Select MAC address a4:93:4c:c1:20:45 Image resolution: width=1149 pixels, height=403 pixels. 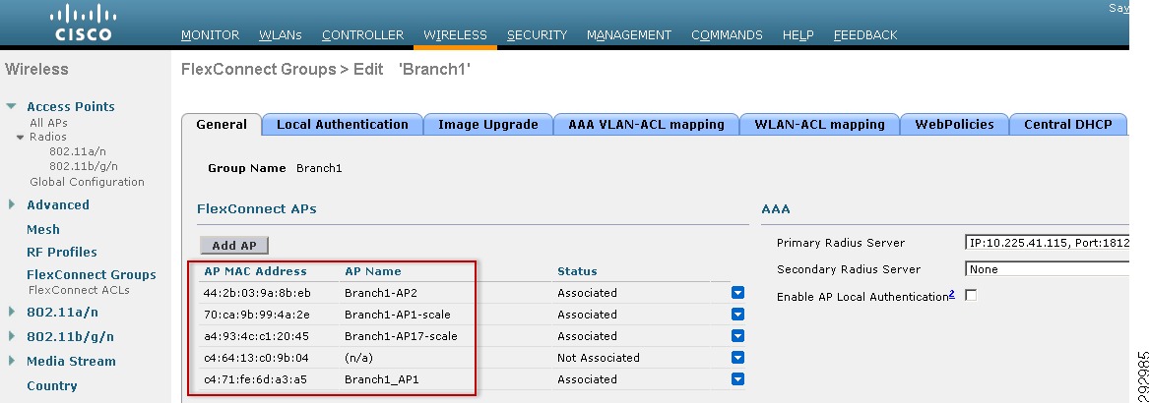pyautogui.click(x=257, y=336)
